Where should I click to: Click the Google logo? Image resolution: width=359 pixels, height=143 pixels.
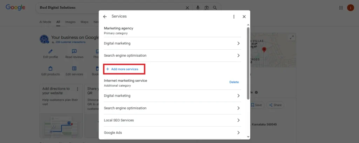tap(15, 7)
